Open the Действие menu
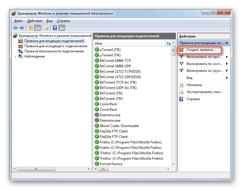The height and width of the screenshot is (190, 242). point(34,21)
